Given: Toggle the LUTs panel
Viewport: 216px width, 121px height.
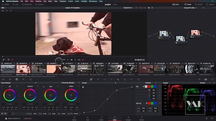Looking at the screenshot, I should pos(16,4).
